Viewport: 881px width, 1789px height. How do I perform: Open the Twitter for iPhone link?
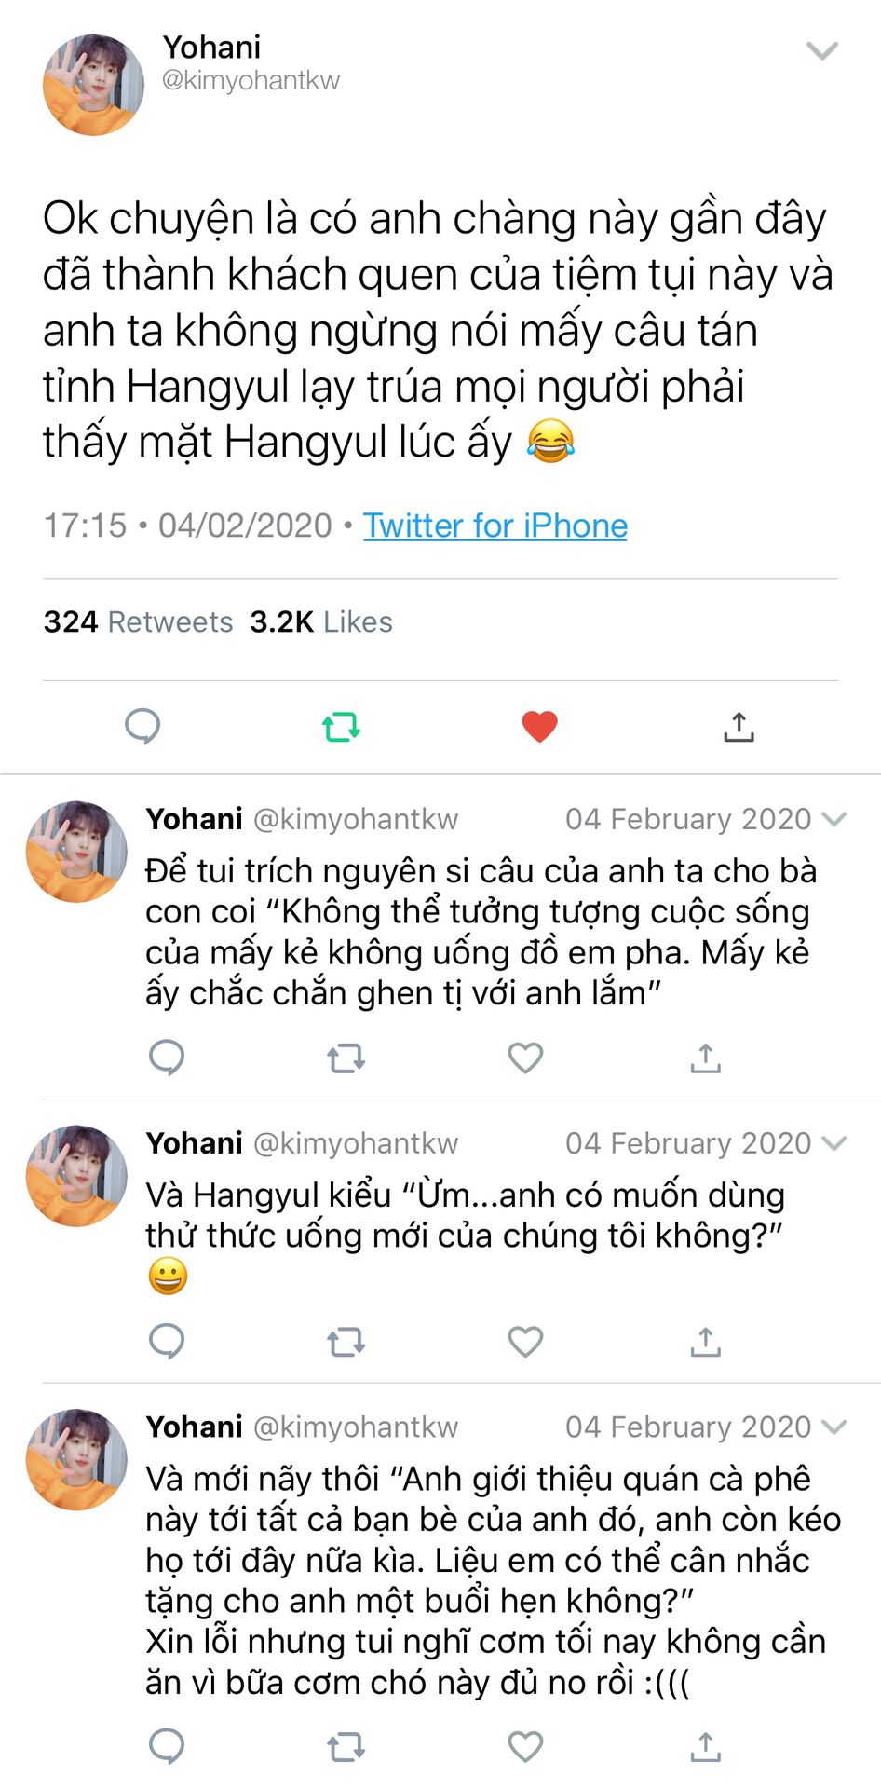pyautogui.click(x=495, y=526)
